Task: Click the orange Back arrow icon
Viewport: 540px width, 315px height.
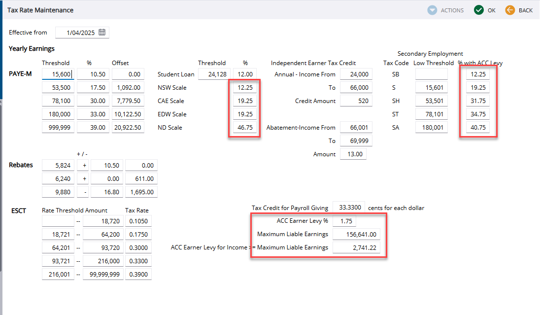Action: tap(510, 10)
